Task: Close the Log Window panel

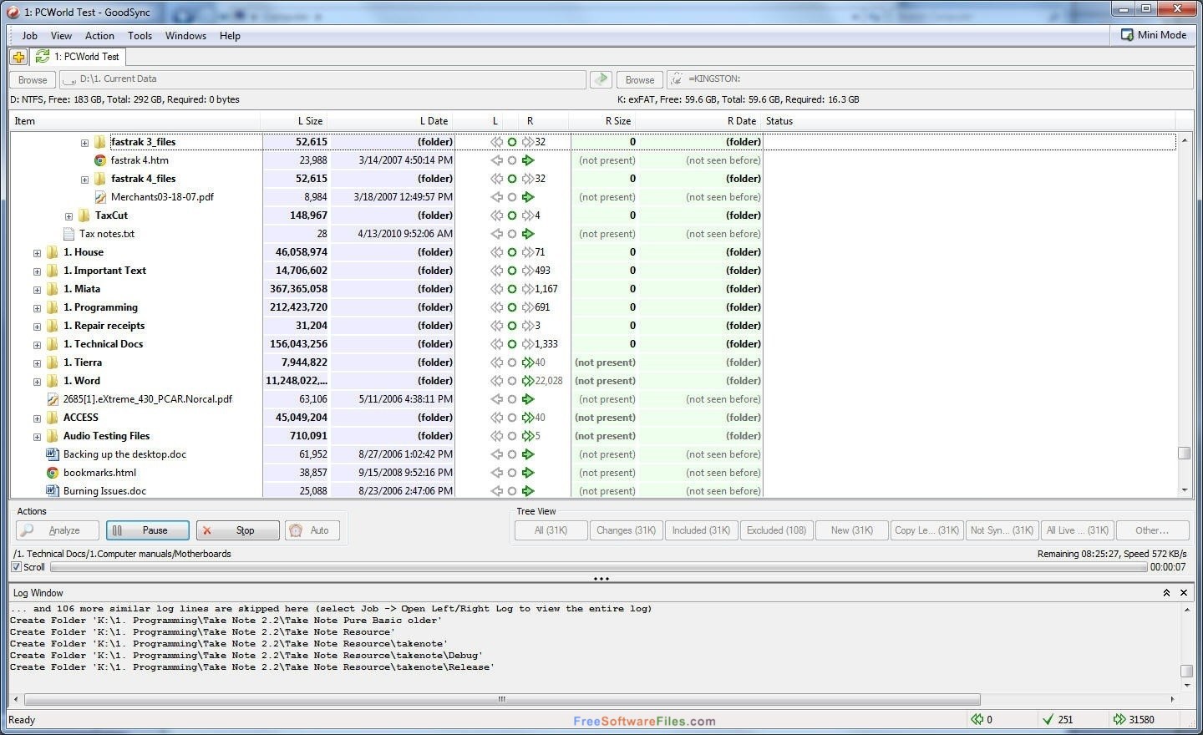Action: click(x=1184, y=593)
